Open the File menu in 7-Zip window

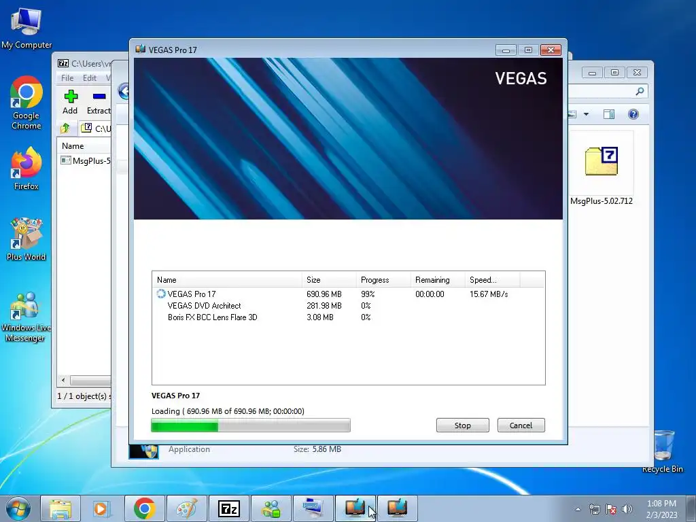(67, 77)
